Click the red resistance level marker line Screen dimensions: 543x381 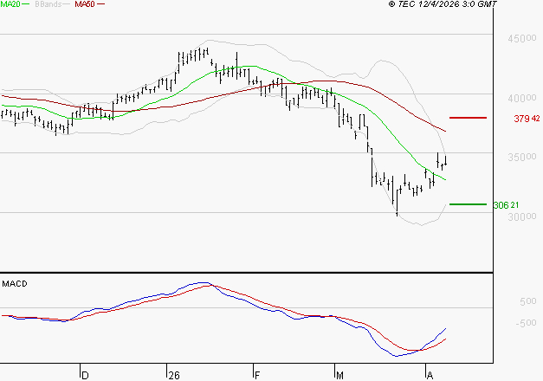click(x=468, y=118)
